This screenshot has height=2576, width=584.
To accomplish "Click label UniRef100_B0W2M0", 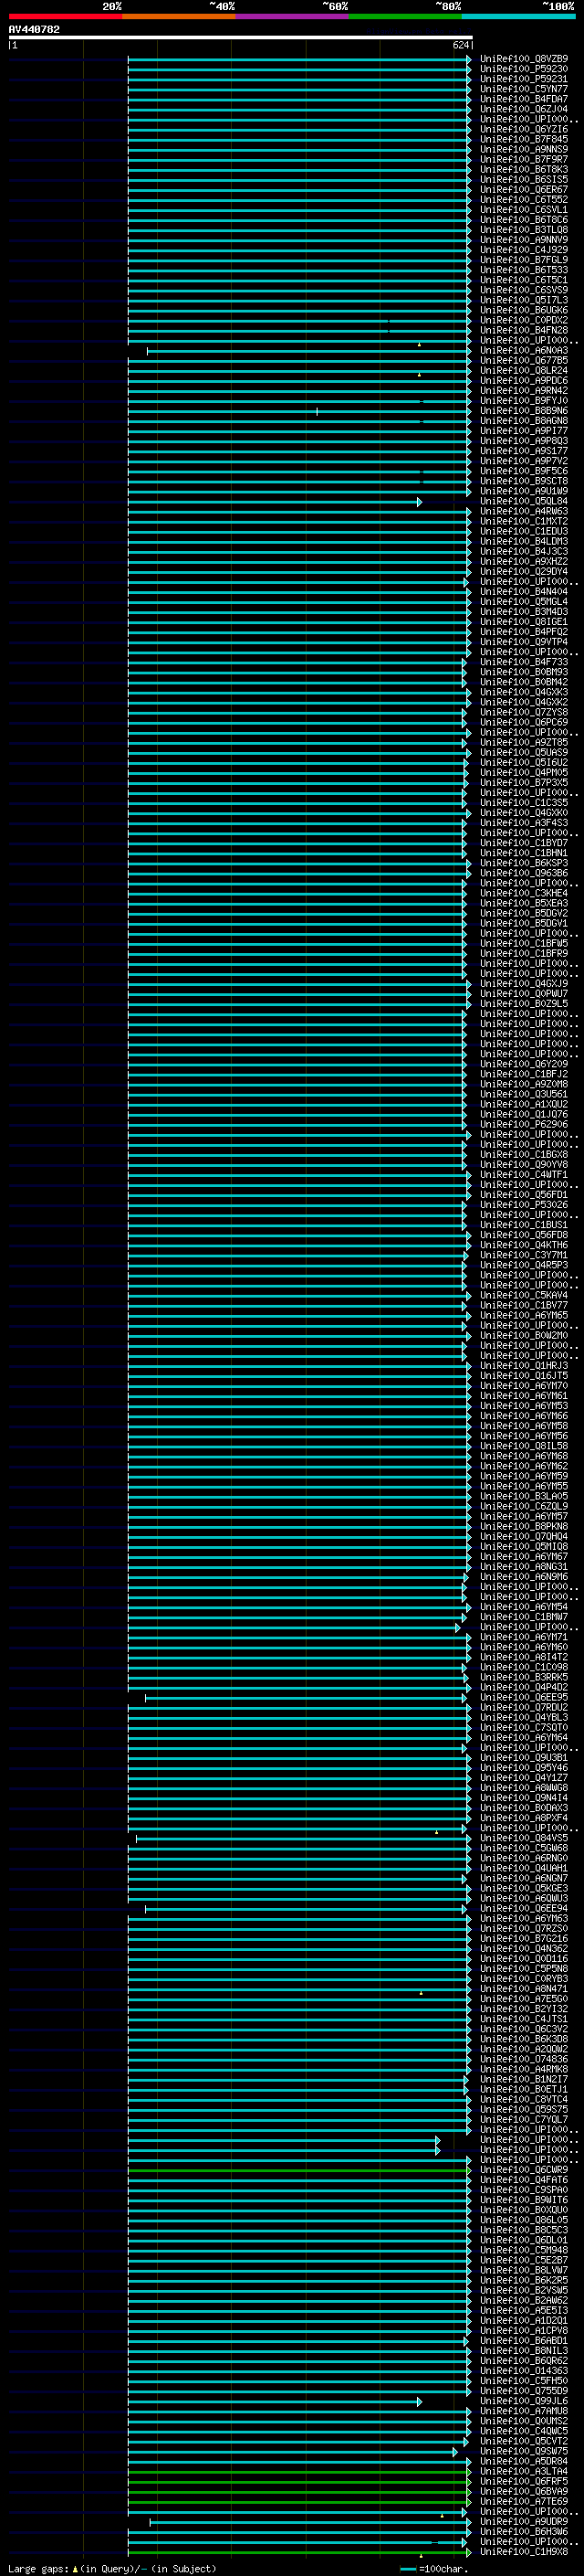I will [x=524, y=1335].
